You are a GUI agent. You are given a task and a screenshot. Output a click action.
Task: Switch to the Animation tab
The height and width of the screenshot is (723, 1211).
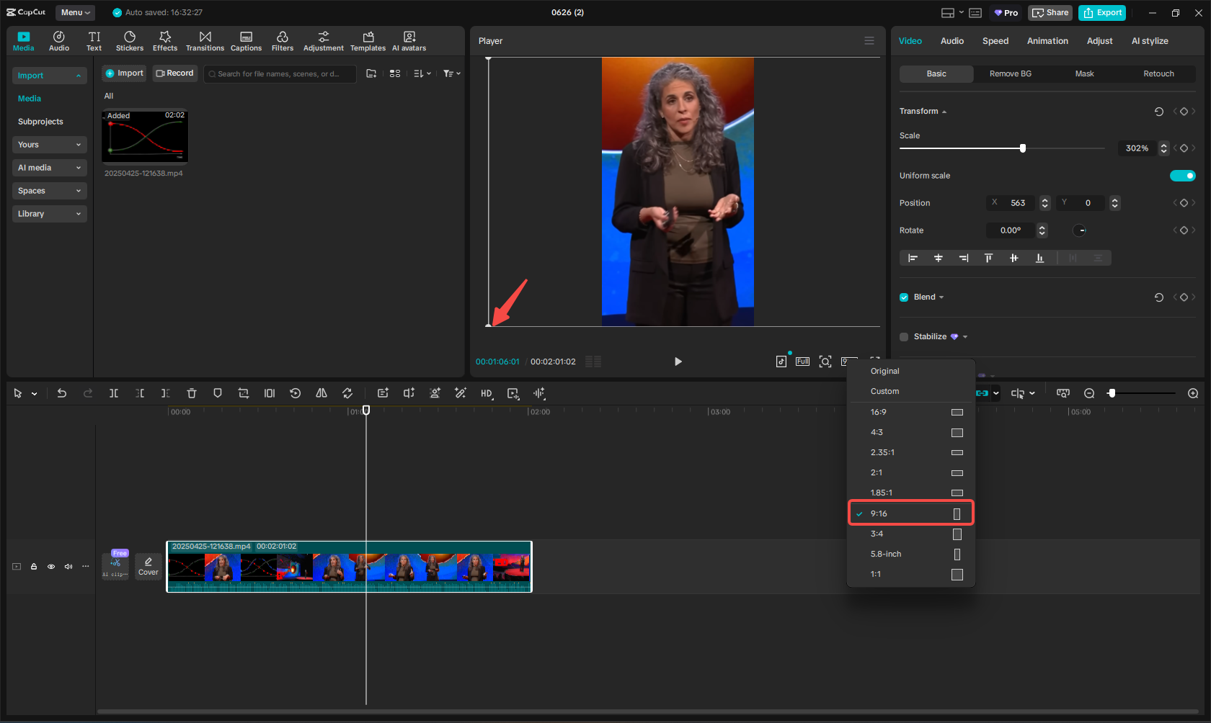point(1047,41)
